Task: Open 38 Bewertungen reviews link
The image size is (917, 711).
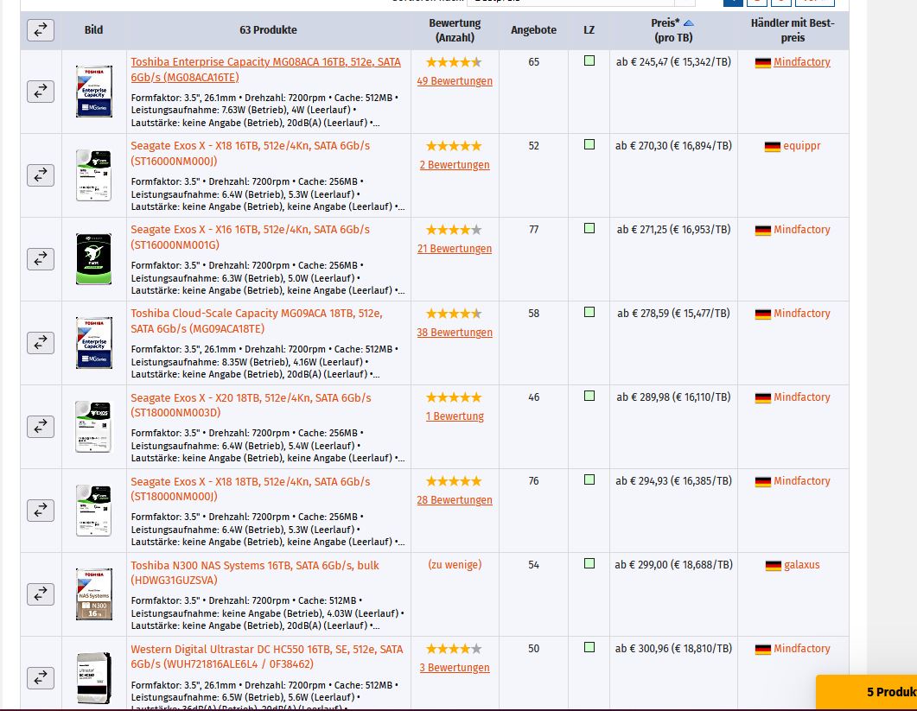Action: coord(455,332)
